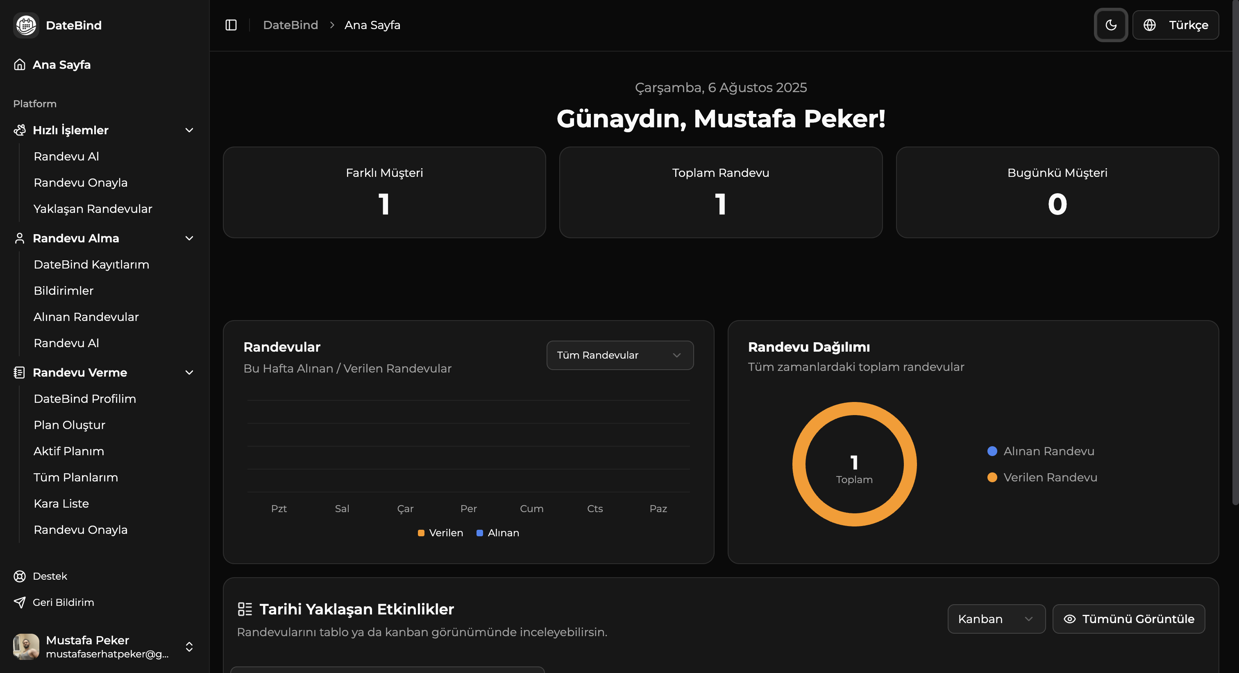Collapse the Randevu Verme section chevron
The width and height of the screenshot is (1239, 673).
(x=190, y=373)
